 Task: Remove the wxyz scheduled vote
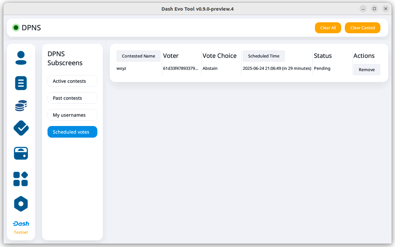point(366,70)
